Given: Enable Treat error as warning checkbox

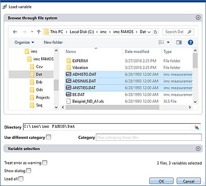Looking at the screenshot, I should pyautogui.click(x=45, y=162).
